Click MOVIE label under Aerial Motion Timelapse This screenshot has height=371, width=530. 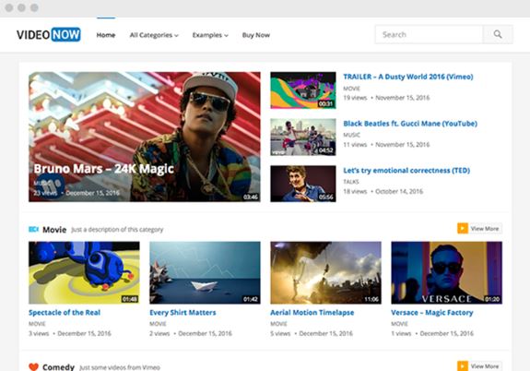(278, 324)
